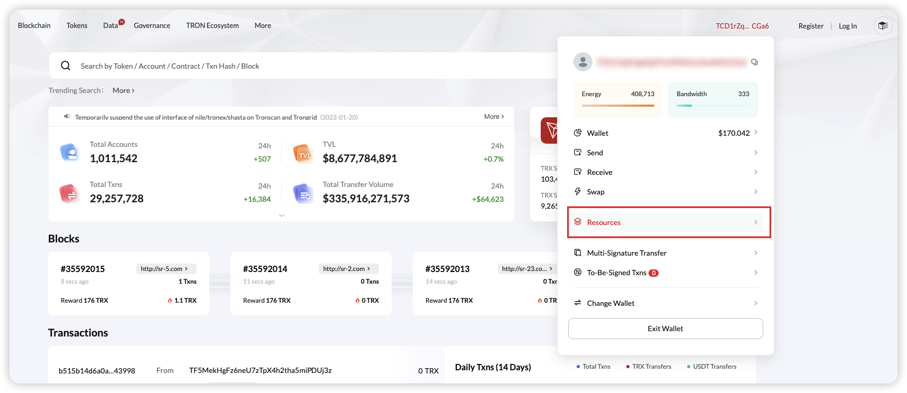Image resolution: width=907 pixels, height=393 pixels.
Task: Click the TVL icon
Action: [303, 153]
